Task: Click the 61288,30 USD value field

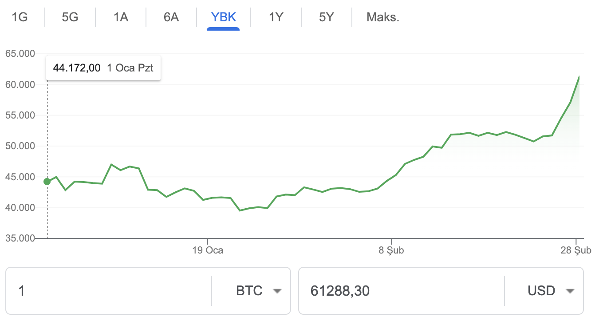Action: pos(399,291)
